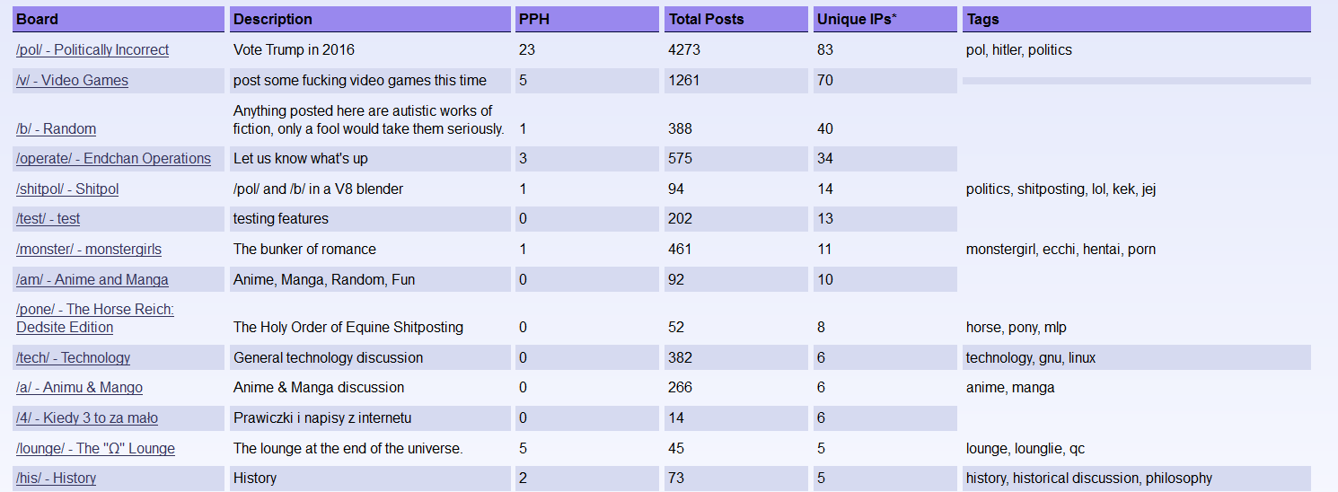Click the Total Posts column header
Screen dimensions: 1338x492
(706, 19)
